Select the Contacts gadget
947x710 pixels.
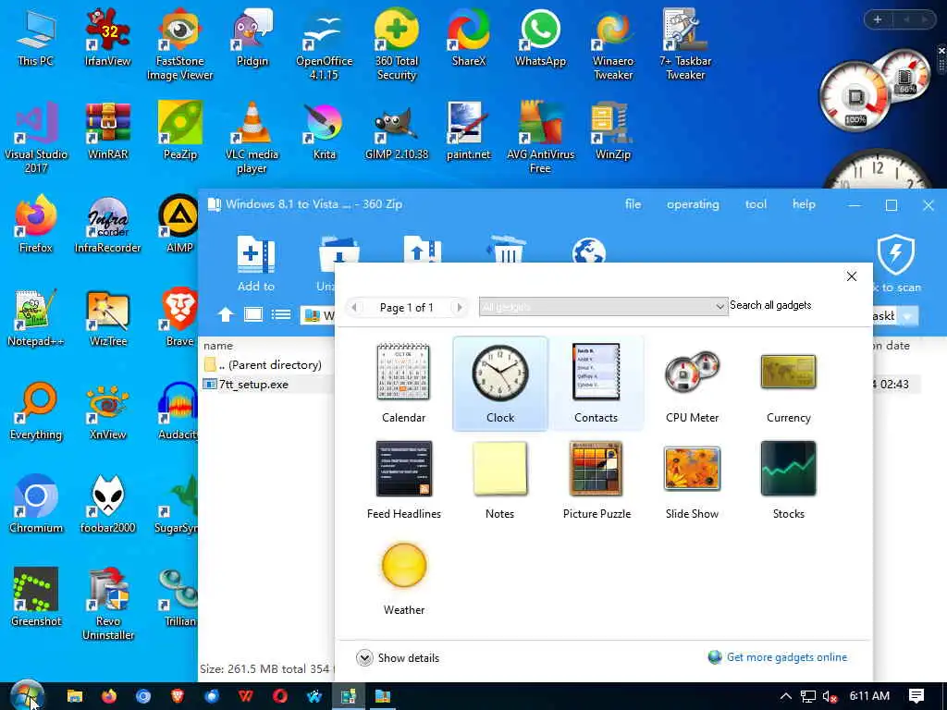click(x=596, y=384)
